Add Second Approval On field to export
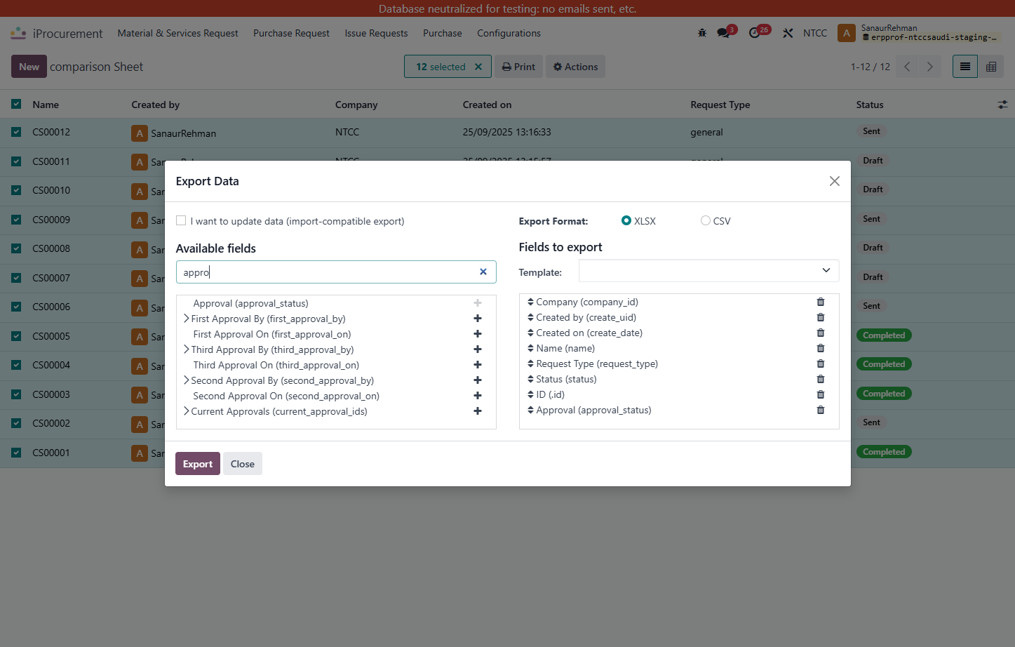 pyautogui.click(x=478, y=396)
